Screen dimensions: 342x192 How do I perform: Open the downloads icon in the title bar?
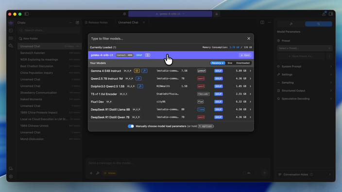tap(324, 14)
